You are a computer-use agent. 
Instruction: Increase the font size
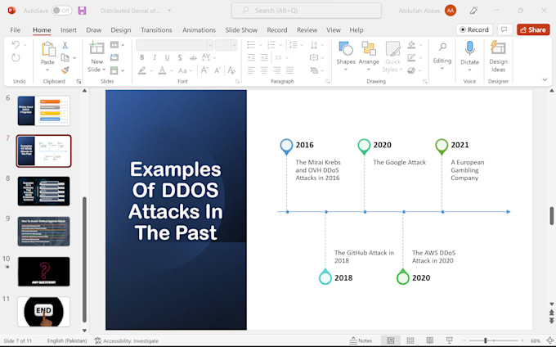point(204,70)
